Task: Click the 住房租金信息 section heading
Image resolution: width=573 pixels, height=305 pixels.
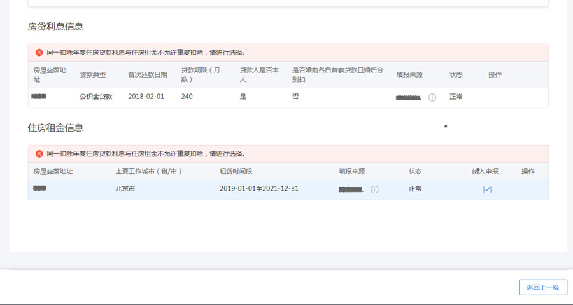Action: coord(55,128)
